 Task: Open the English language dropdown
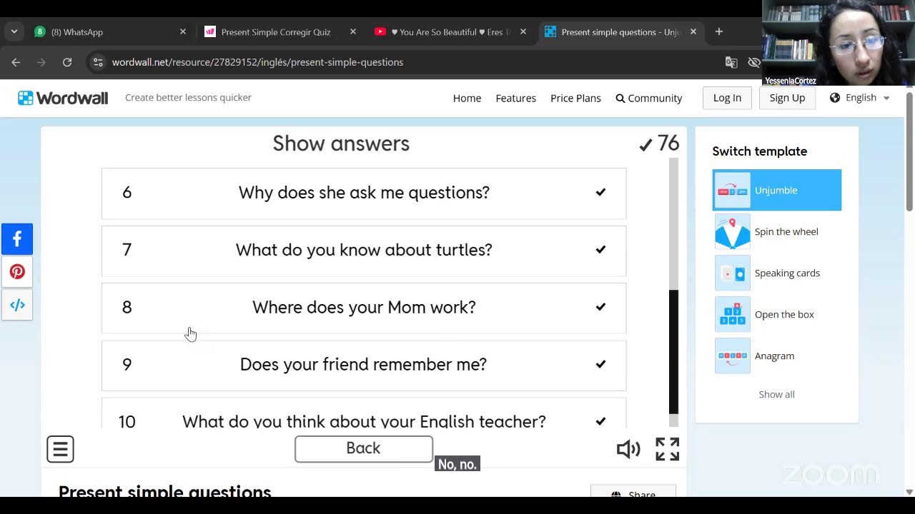(x=860, y=98)
